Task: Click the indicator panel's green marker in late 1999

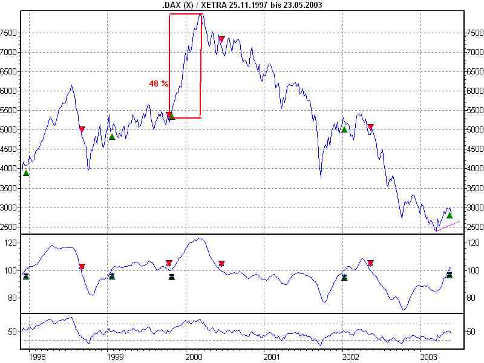Action: (172, 277)
